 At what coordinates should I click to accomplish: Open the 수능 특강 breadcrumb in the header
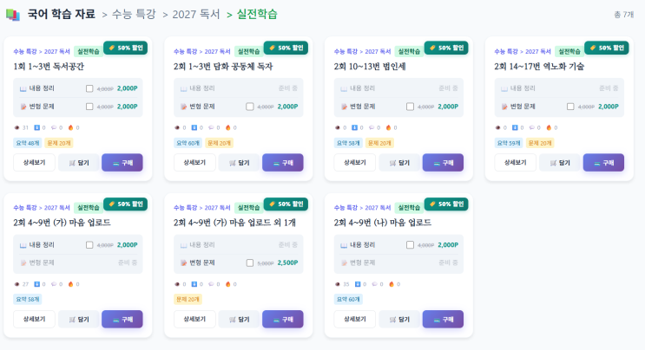(136, 14)
